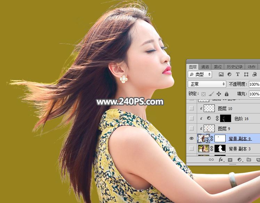Add a layer mask button
This screenshot has width=260, height=203.
pos(230,160)
